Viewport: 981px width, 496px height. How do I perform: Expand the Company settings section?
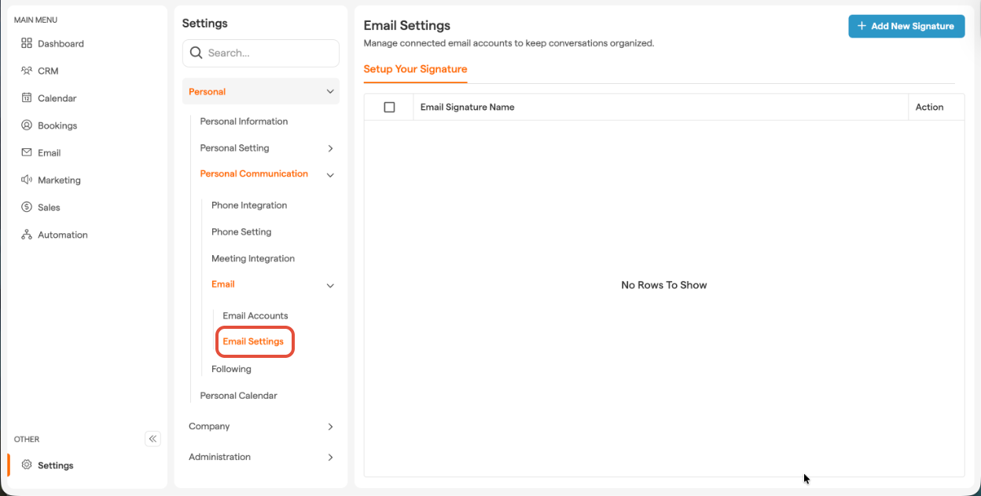point(330,427)
